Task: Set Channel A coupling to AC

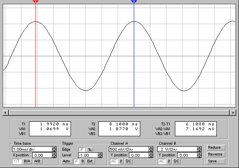Action: click(x=114, y=161)
